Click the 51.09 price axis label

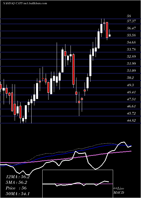click(x=131, y=71)
